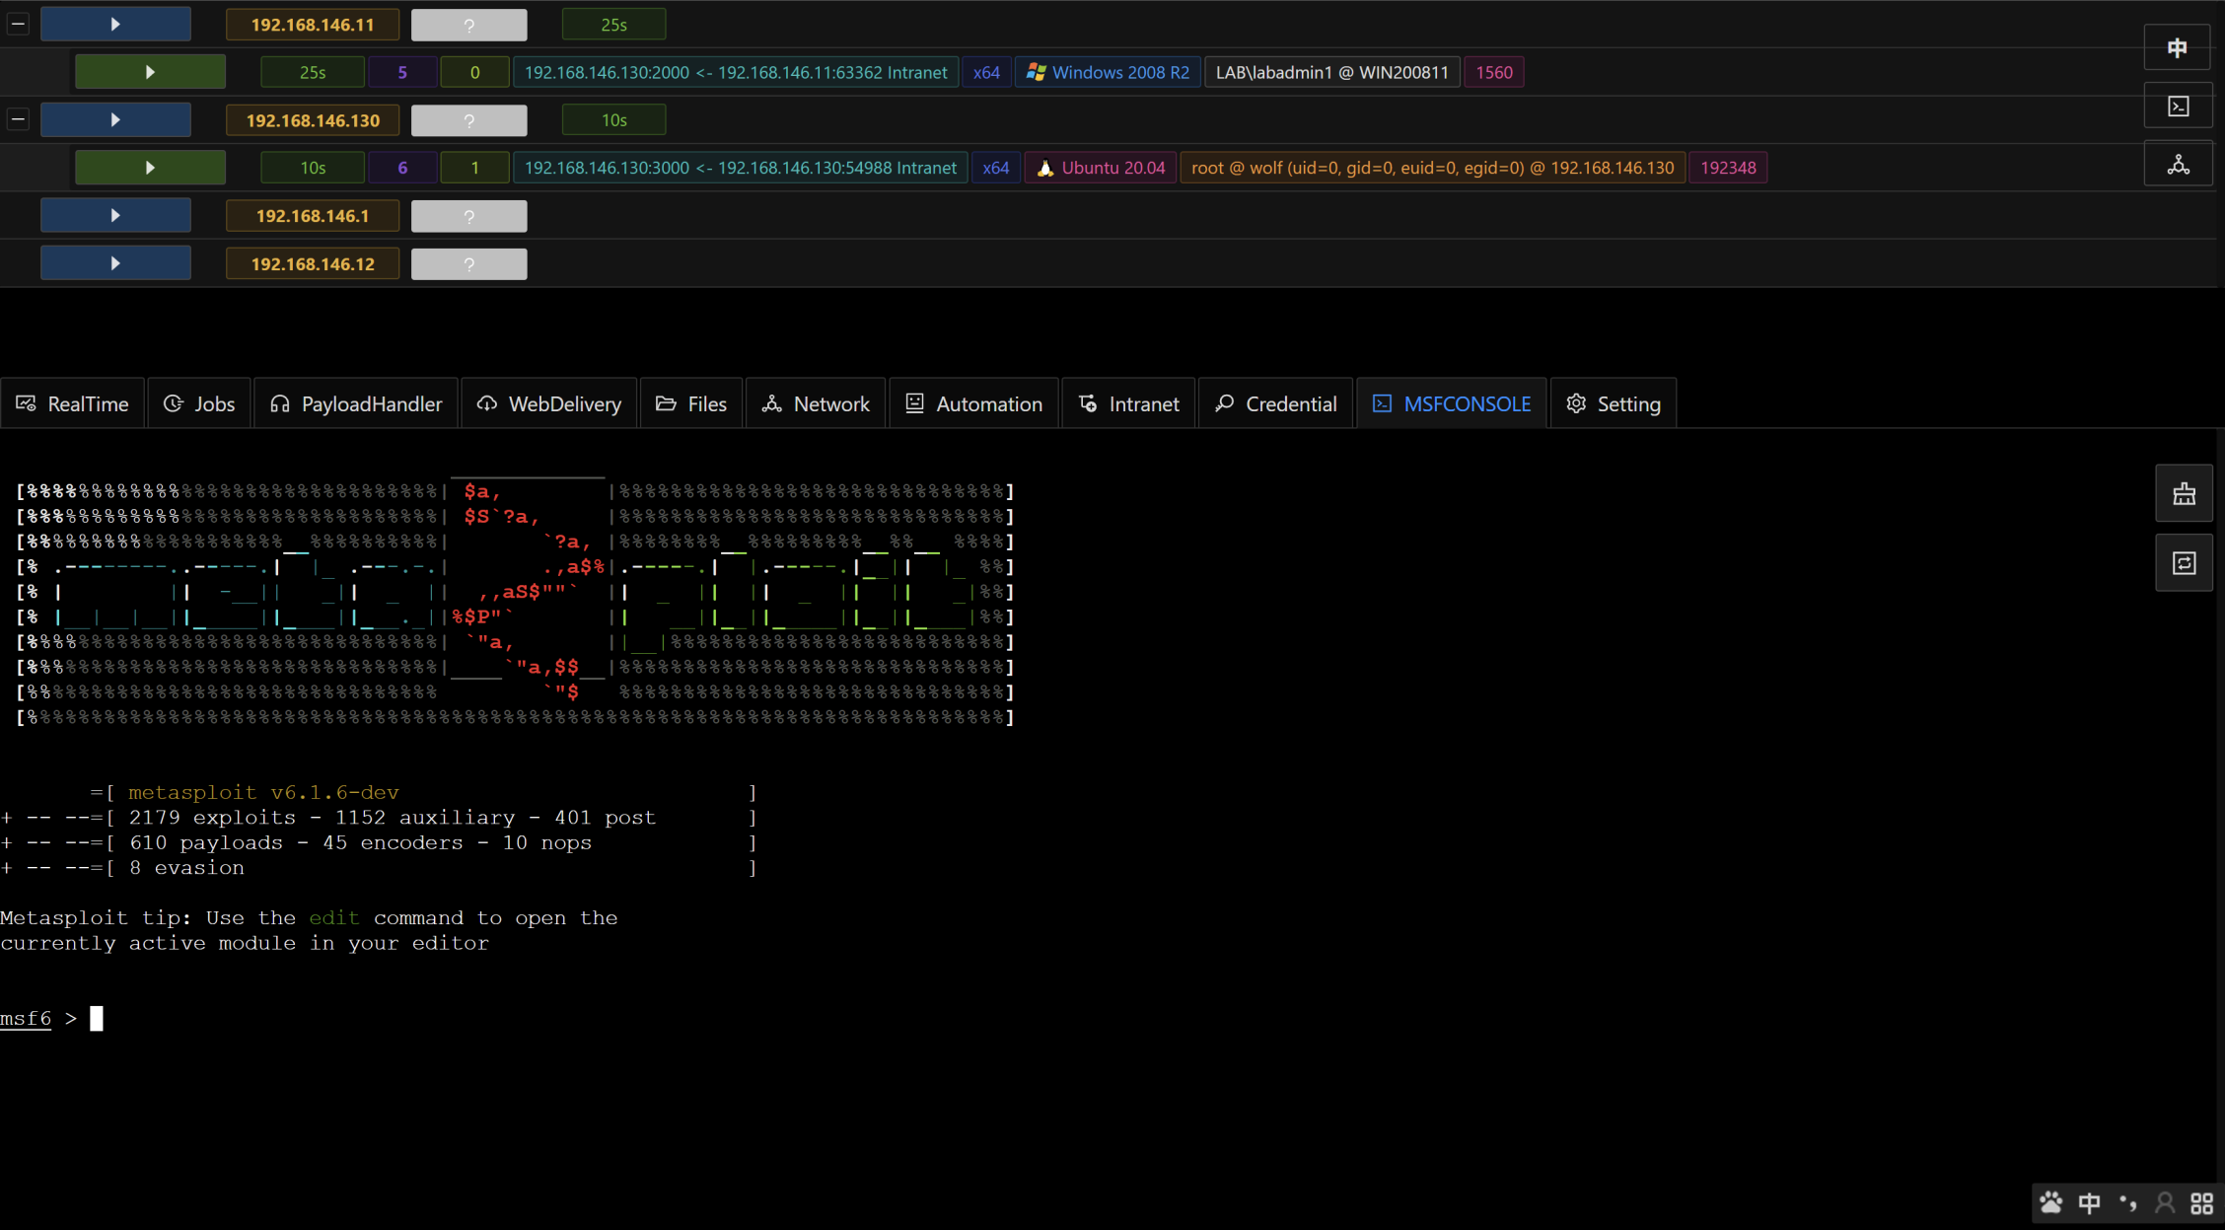Click gray question mark tag for 192.168.146.11
Viewport: 2225px width, 1230px height.
tap(468, 25)
